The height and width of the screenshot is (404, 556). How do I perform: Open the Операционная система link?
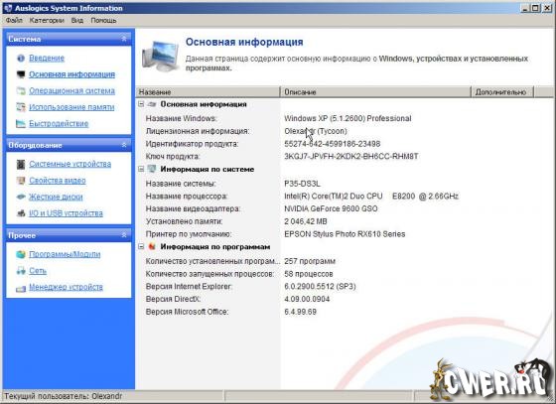click(x=71, y=91)
